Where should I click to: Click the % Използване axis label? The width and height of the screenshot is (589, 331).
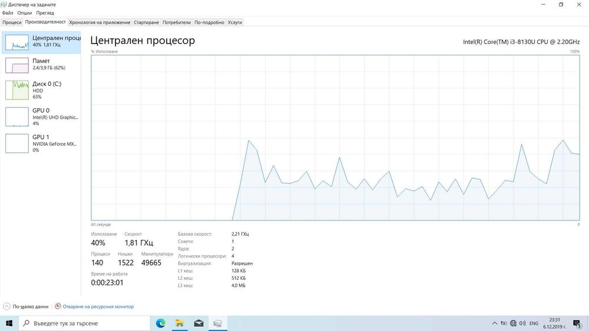tap(104, 51)
